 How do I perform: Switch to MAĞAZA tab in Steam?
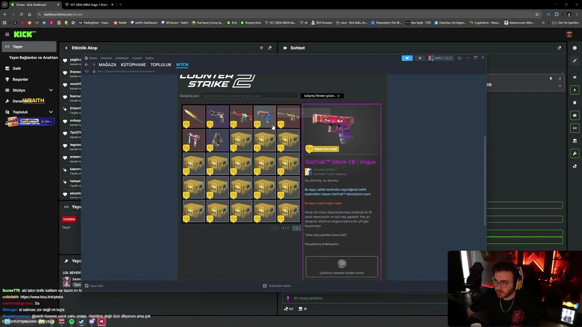107,64
